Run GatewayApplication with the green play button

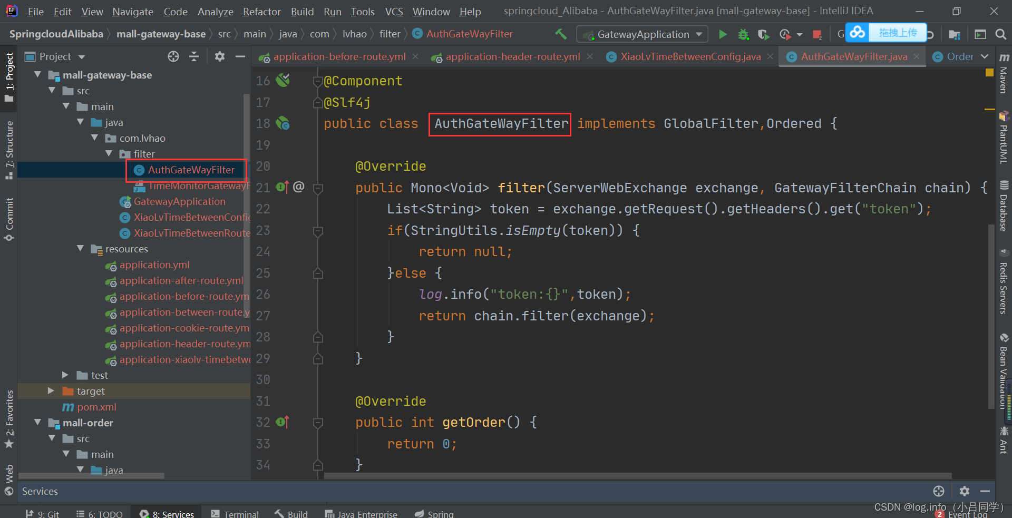[x=723, y=34]
